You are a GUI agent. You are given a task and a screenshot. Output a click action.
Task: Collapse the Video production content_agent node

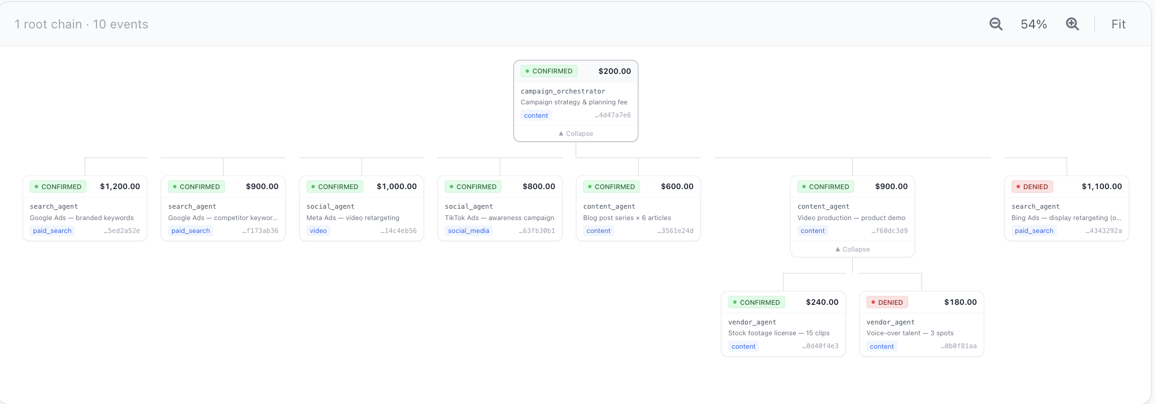point(852,249)
